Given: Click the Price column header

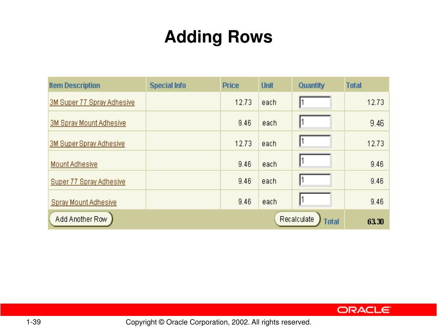Looking at the screenshot, I should [x=230, y=85].
